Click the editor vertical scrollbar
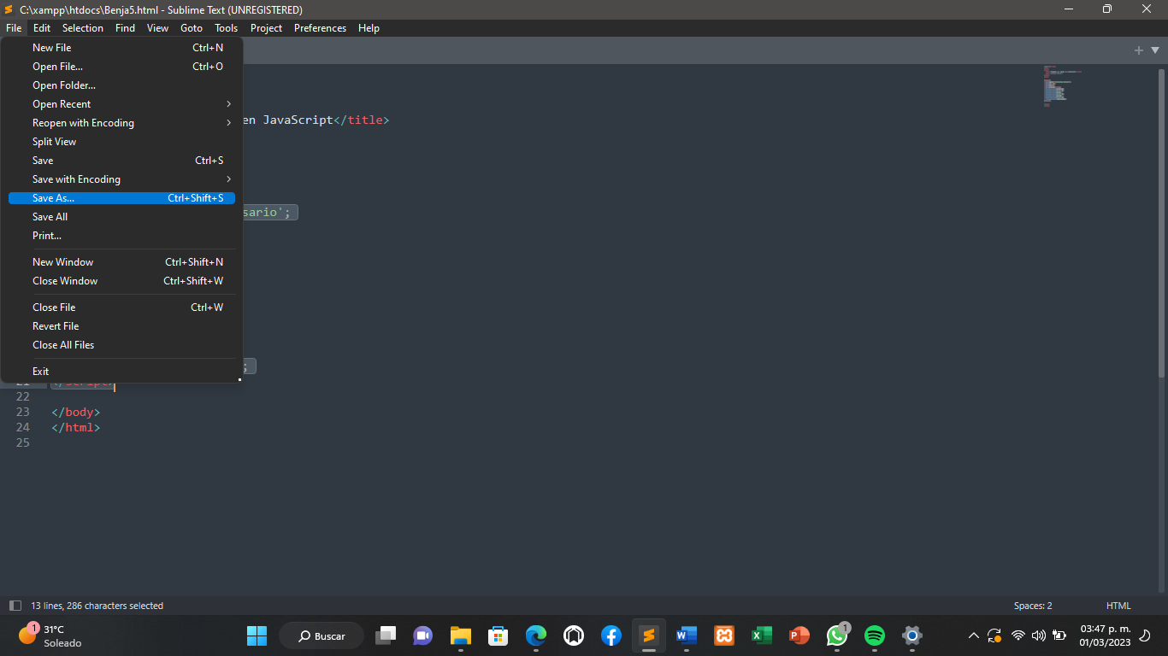1168x656 pixels. (1161, 222)
